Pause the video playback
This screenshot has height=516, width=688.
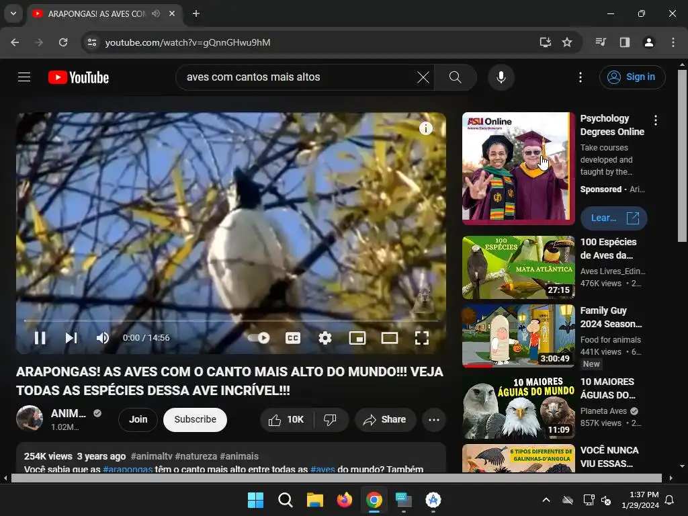tap(40, 338)
